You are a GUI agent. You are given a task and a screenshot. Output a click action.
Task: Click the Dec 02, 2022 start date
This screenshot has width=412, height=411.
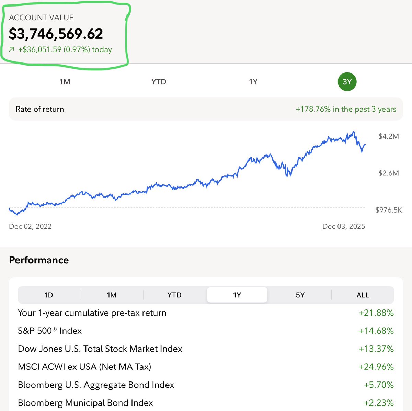click(x=30, y=226)
